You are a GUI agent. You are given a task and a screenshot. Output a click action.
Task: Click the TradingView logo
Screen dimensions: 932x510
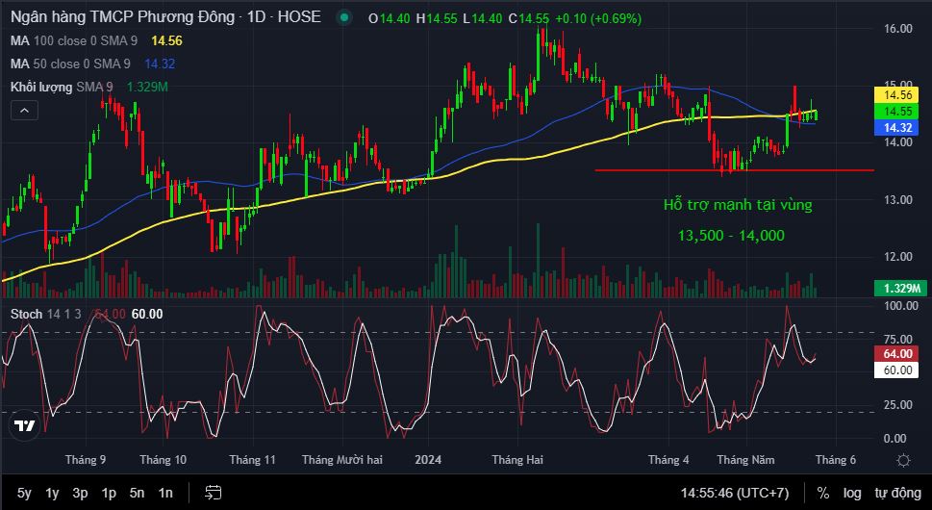pos(25,425)
